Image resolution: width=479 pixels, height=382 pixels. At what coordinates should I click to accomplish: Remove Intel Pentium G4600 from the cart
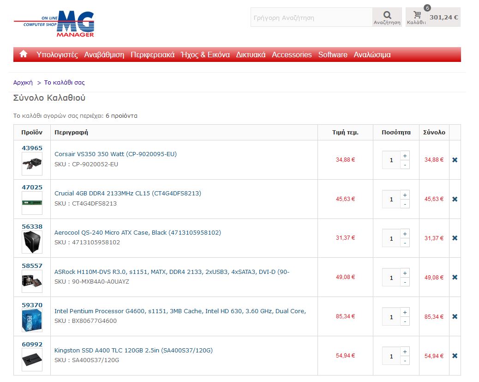click(x=455, y=316)
